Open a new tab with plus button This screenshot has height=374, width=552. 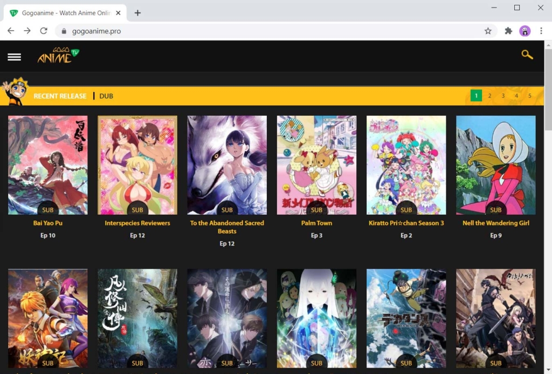137,13
